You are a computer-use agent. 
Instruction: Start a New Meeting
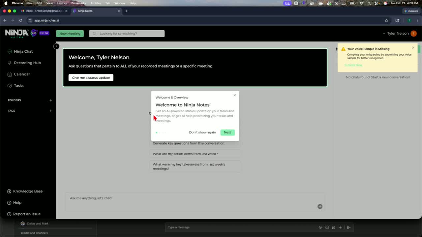click(70, 34)
